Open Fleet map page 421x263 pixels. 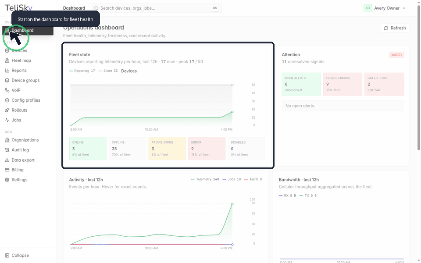tap(28, 60)
